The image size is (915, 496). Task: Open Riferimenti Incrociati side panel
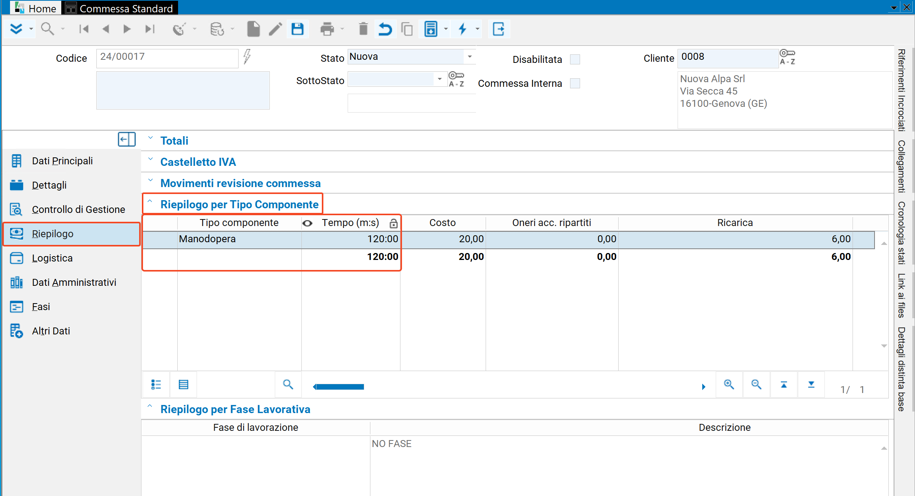(902, 90)
